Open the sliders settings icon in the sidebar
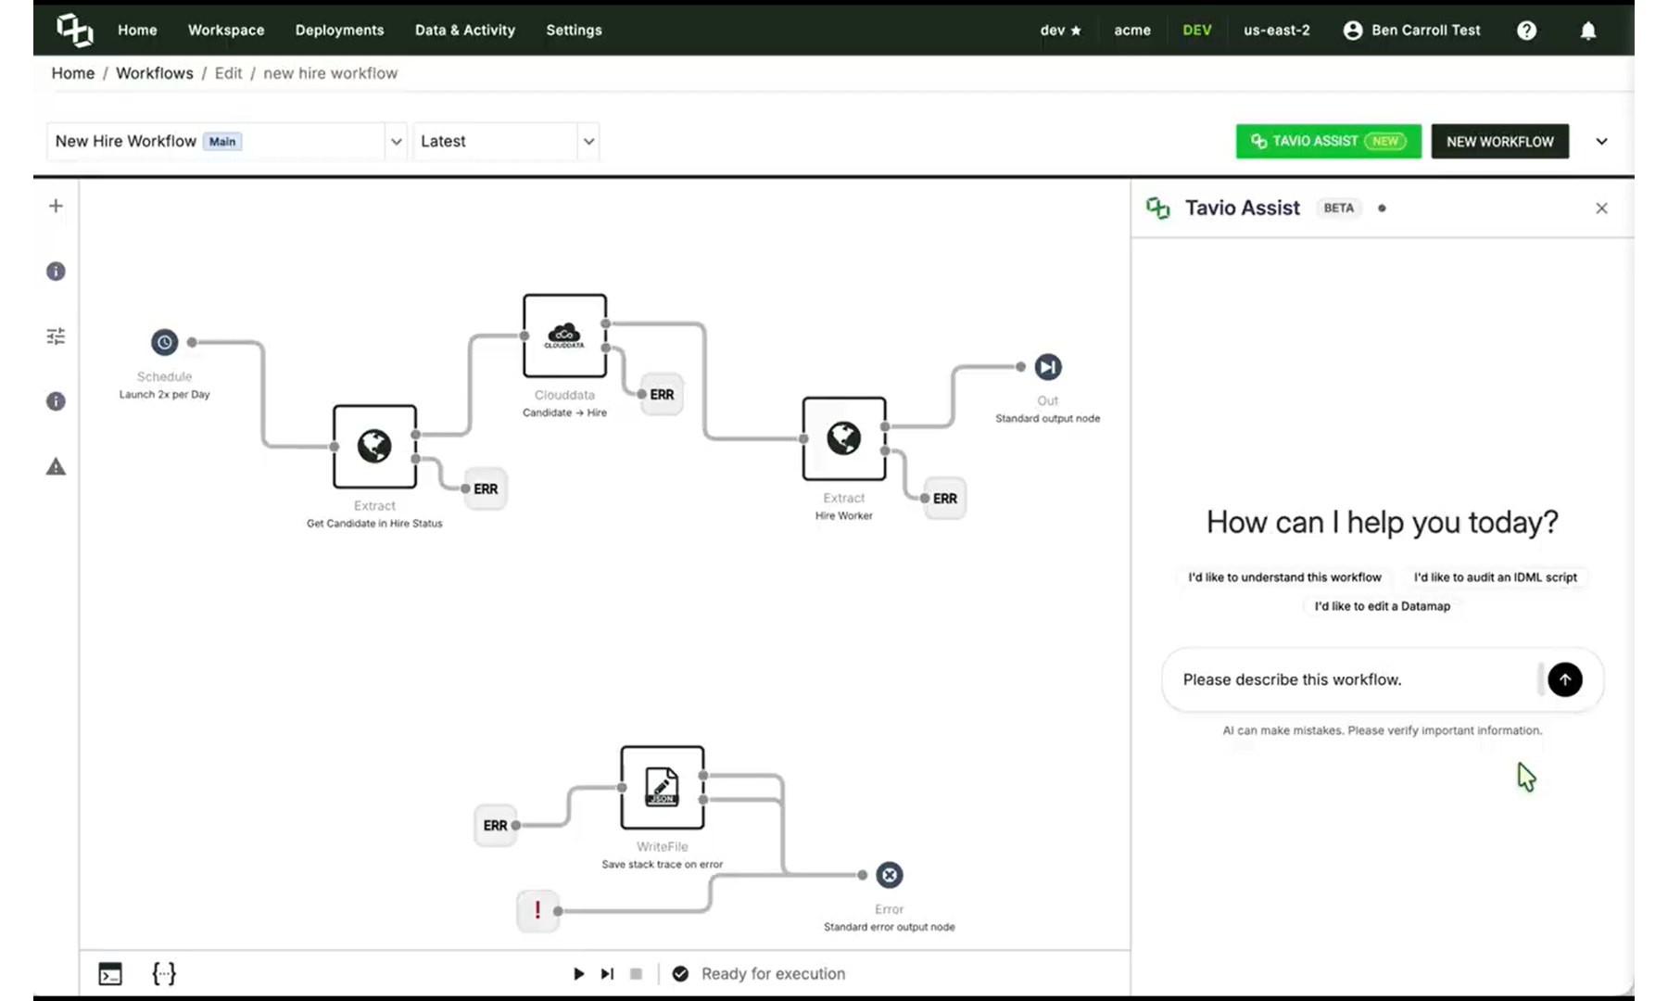 (56, 336)
